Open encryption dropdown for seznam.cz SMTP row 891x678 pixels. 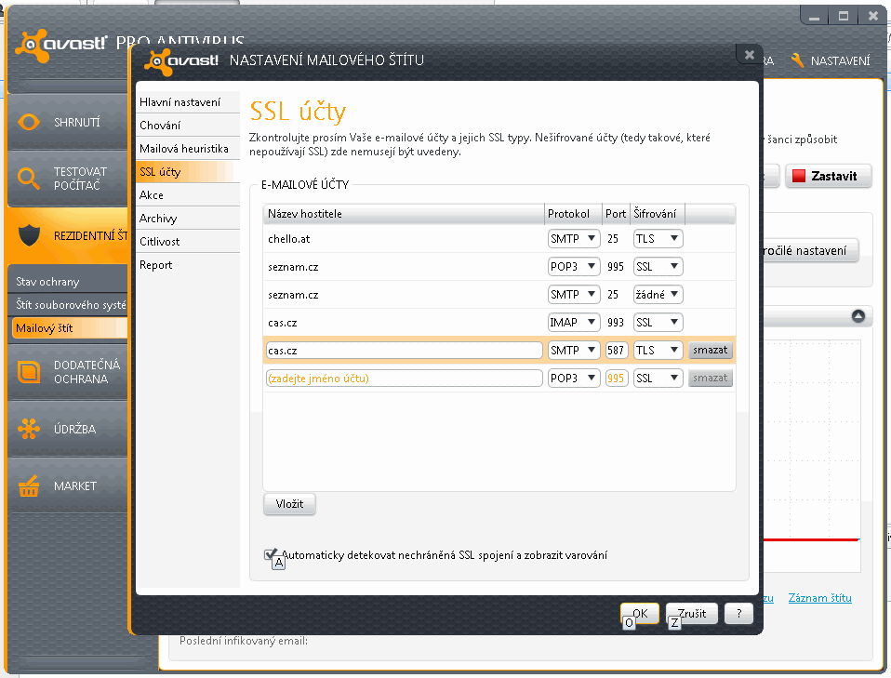pos(658,295)
